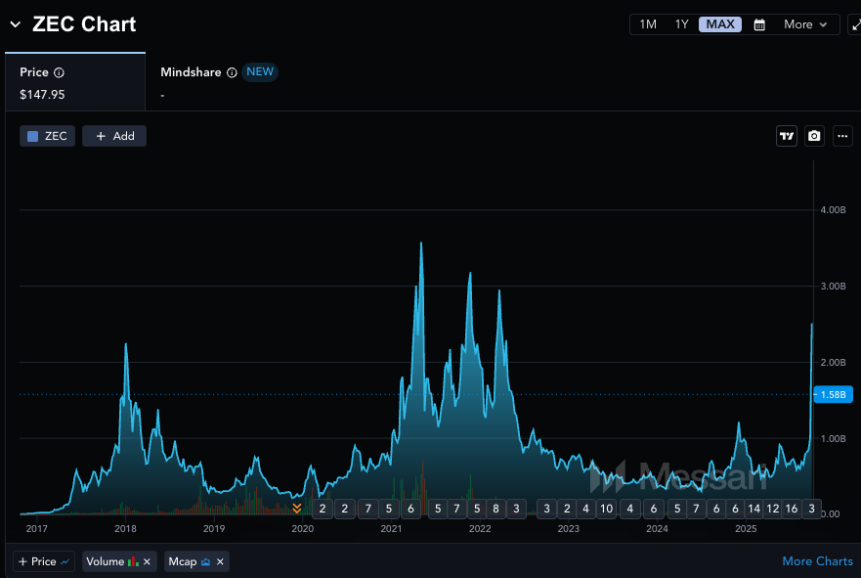Click the 2018 year axis label
Viewport: 861px width, 578px height.
point(125,528)
